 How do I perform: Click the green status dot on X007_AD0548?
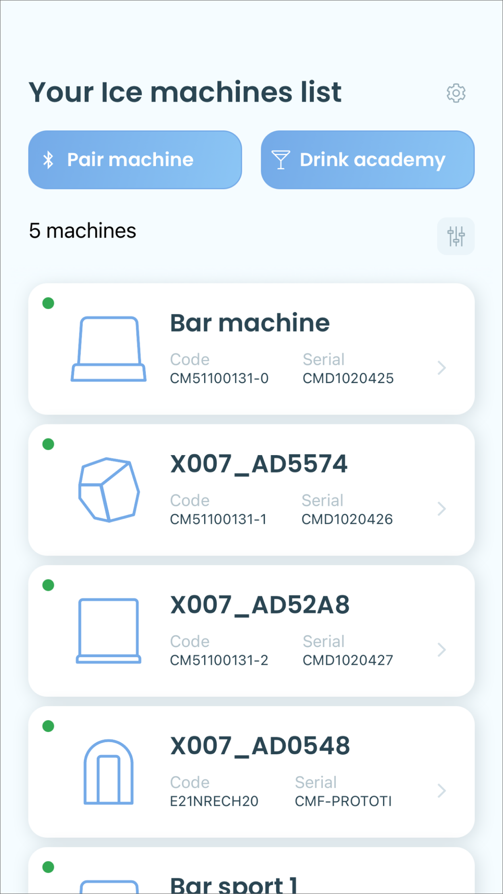(48, 726)
